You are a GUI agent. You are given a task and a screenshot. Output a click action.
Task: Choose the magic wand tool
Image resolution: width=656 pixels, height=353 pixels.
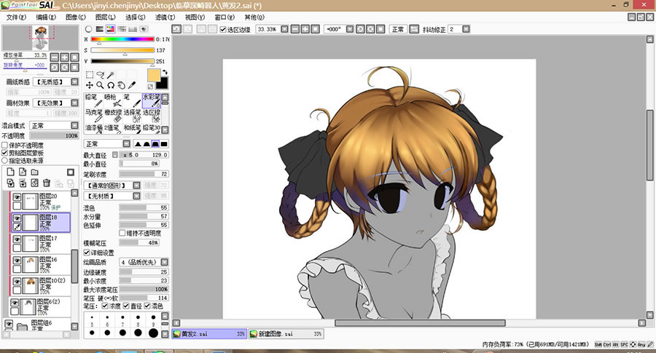pyautogui.click(x=111, y=75)
